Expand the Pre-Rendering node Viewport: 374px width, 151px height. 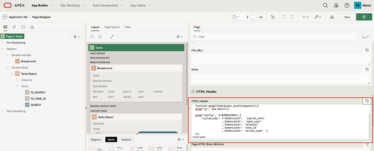click(2, 43)
